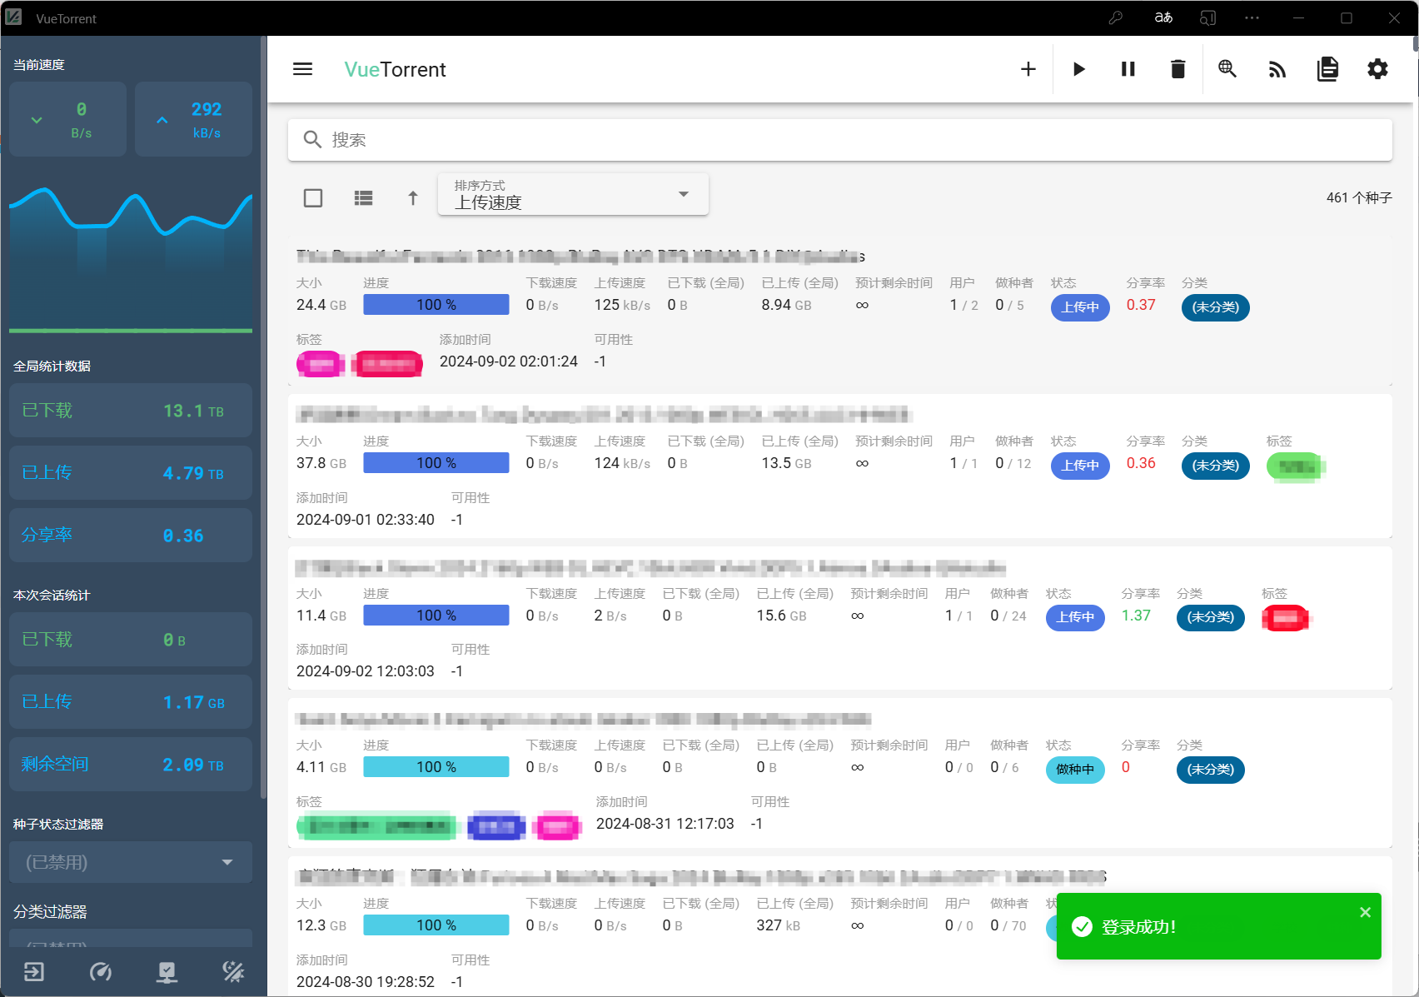Image resolution: width=1419 pixels, height=997 pixels.
Task: Click the first torrent's 100% progress bar
Action: pos(436,305)
